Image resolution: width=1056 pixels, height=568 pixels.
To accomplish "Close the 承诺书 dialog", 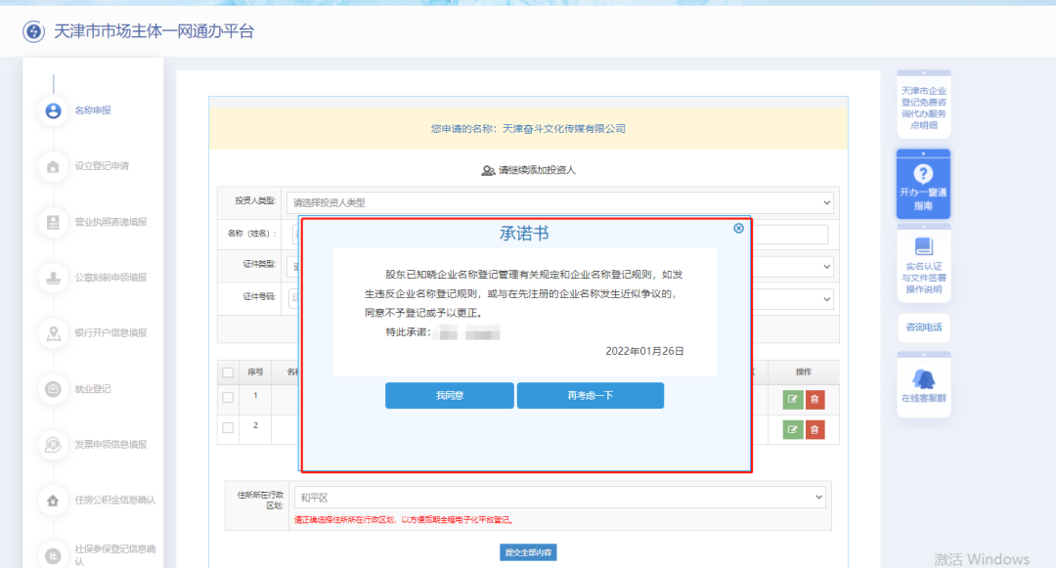I will tap(738, 228).
